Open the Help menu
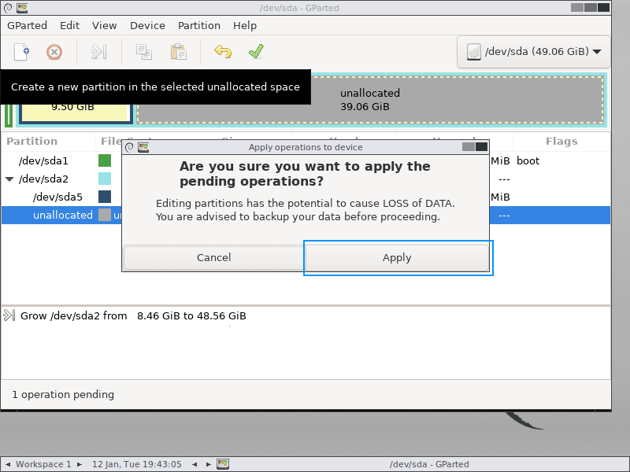Image resolution: width=630 pixels, height=472 pixels. point(244,25)
